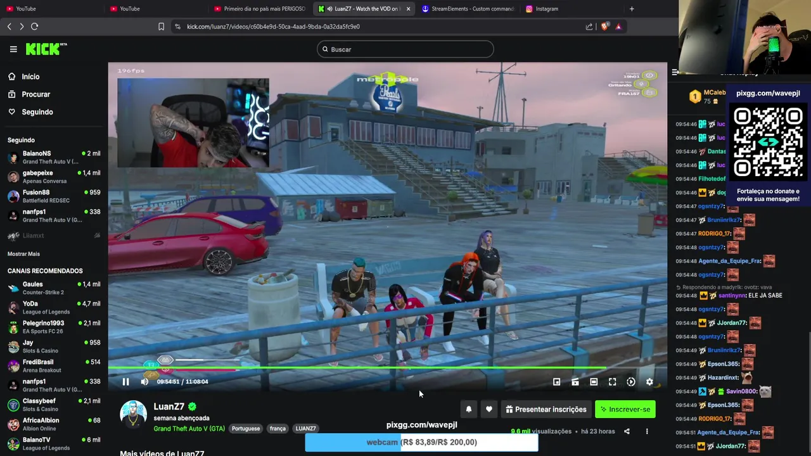Open BaianoNS channel in Seguindo list
The width and height of the screenshot is (811, 456).
pyautogui.click(x=53, y=157)
